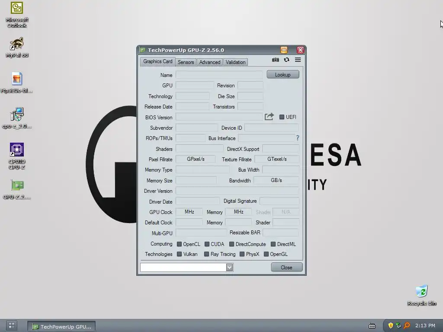Screen dimensions: 443x332
Task: Open the Recycle Bin icon
Action: coord(422,295)
